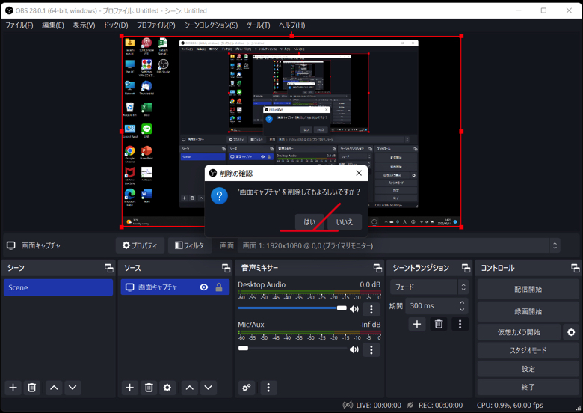Open the 編集(E) menu
Image resolution: width=583 pixels, height=413 pixels.
[53, 25]
